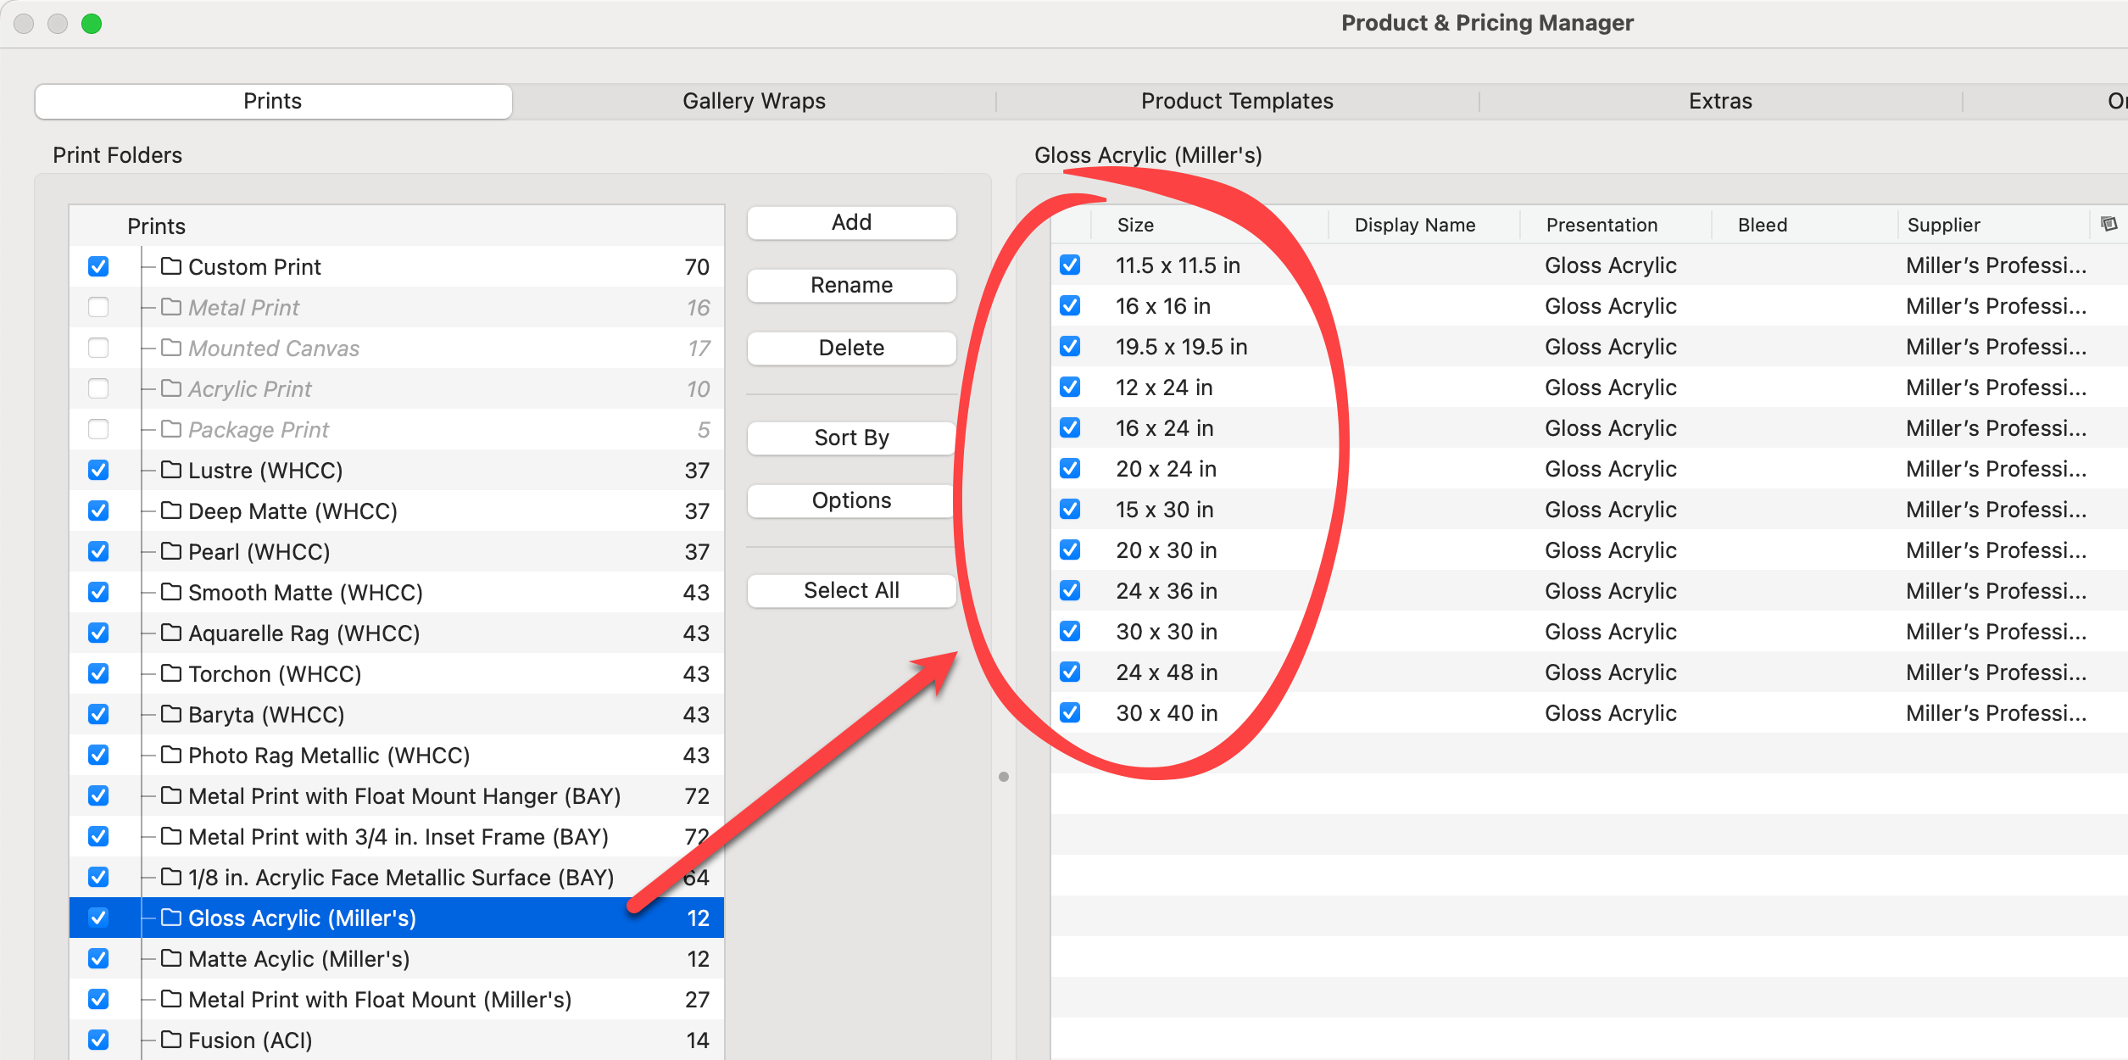Click the Lustre (WHCC) folder icon

171,470
